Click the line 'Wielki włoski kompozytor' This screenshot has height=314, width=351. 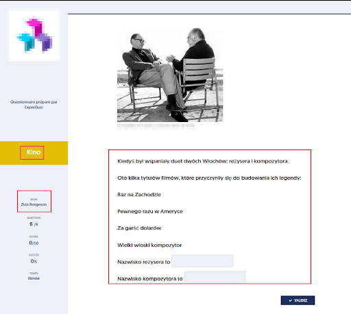(149, 245)
